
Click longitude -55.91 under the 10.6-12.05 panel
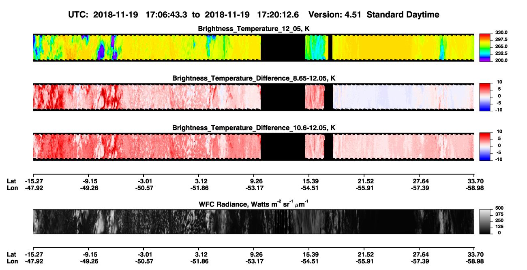click(x=365, y=188)
